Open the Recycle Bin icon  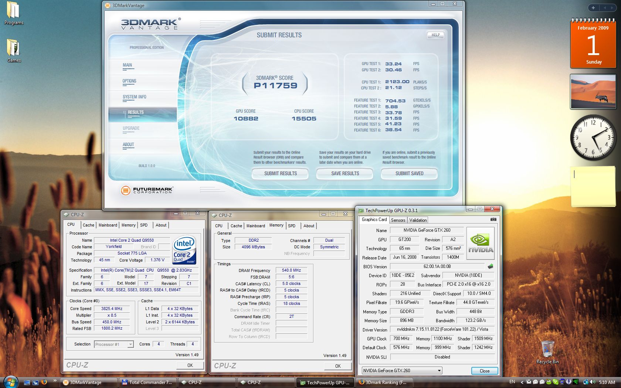[547, 352]
